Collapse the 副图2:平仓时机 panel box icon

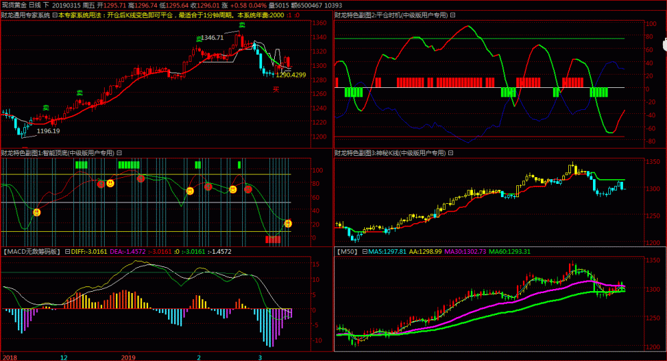pyautogui.click(x=453, y=15)
